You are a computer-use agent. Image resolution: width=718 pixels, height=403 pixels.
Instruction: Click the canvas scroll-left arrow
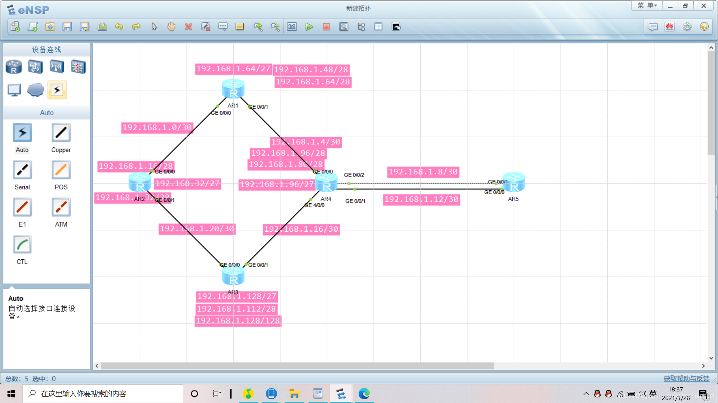coord(97,366)
